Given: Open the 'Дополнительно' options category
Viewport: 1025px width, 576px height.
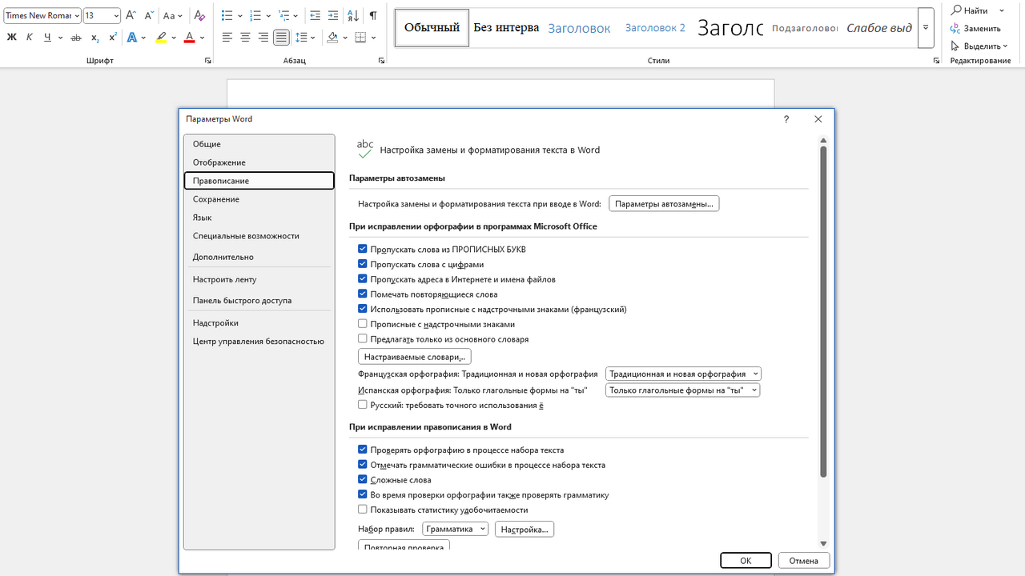Looking at the screenshot, I should pos(223,257).
